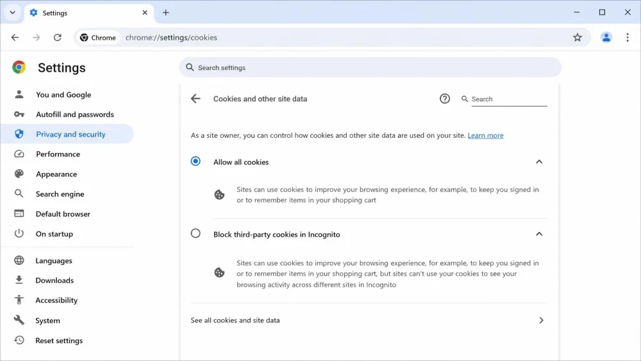Open the profile avatar menu
The image size is (641, 361).
click(x=606, y=38)
